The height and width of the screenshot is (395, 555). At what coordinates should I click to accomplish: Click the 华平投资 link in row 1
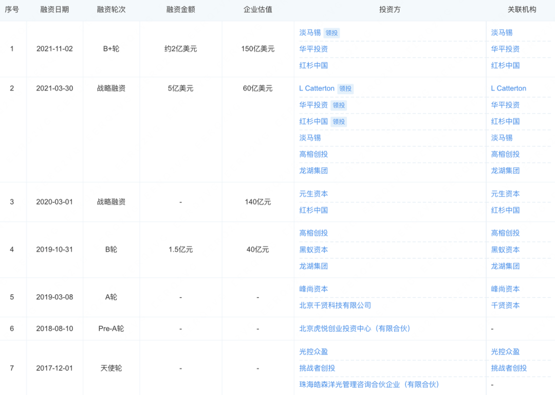(x=313, y=49)
